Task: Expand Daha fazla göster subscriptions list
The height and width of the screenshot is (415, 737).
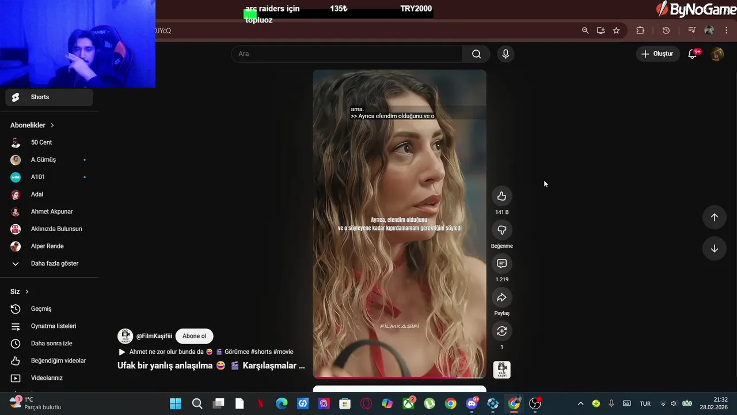Action: point(50,263)
